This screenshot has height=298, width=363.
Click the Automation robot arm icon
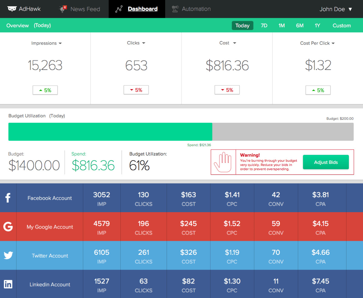pyautogui.click(x=175, y=9)
